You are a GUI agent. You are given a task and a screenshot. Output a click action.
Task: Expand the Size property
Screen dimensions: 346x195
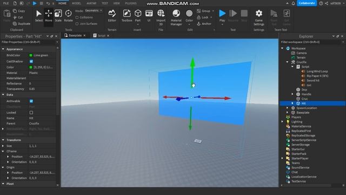(x=3, y=146)
